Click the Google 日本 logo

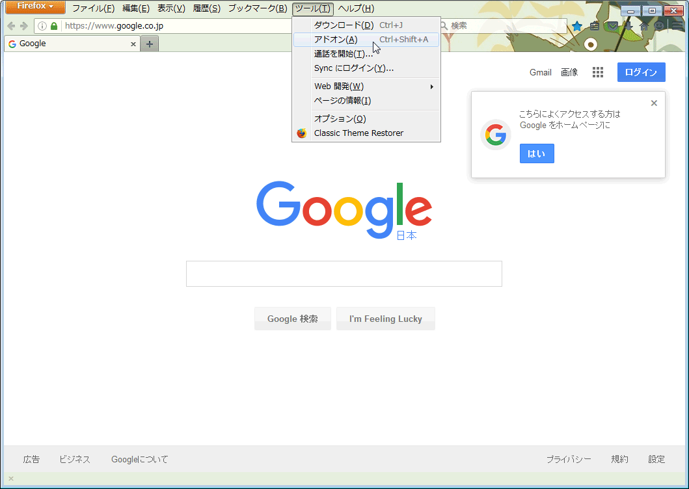tap(344, 211)
